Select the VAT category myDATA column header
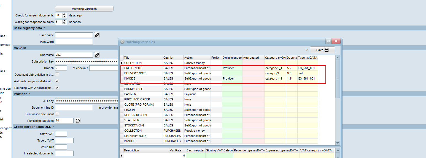Image resolution: width=426 pixels, height=158 pixels. pos(317,150)
